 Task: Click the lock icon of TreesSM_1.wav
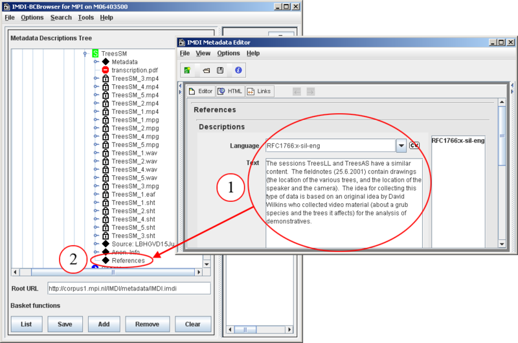[106, 153]
